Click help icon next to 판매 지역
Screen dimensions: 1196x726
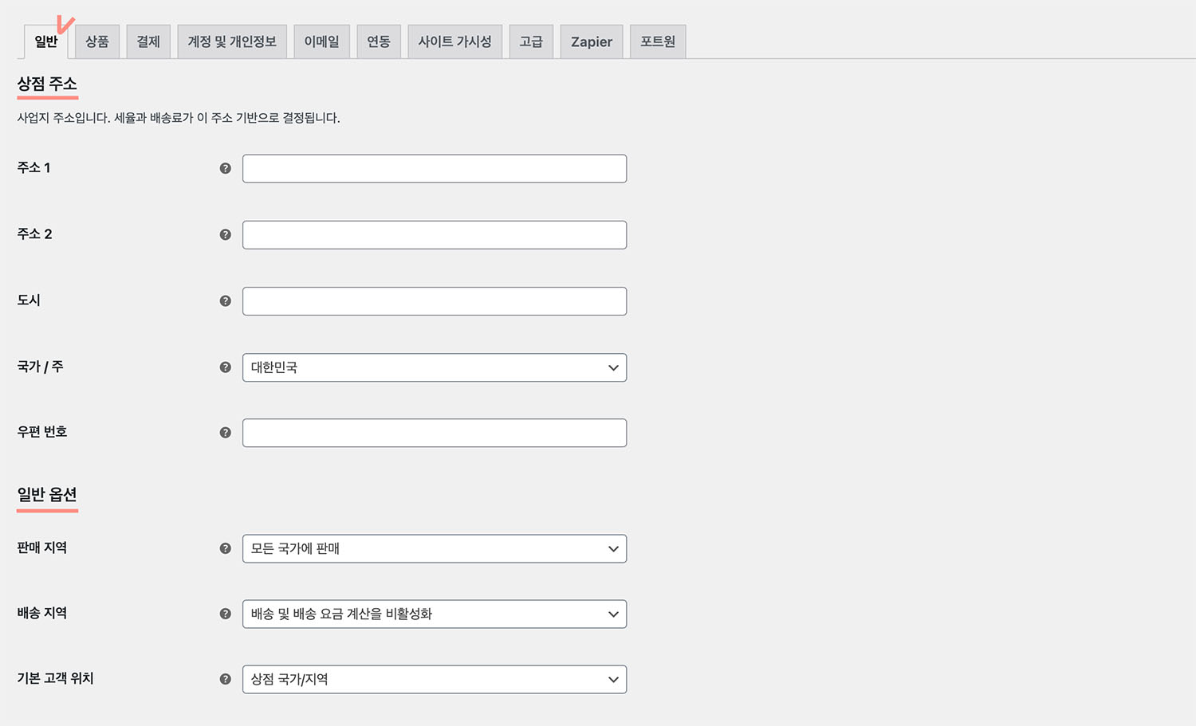pos(225,548)
